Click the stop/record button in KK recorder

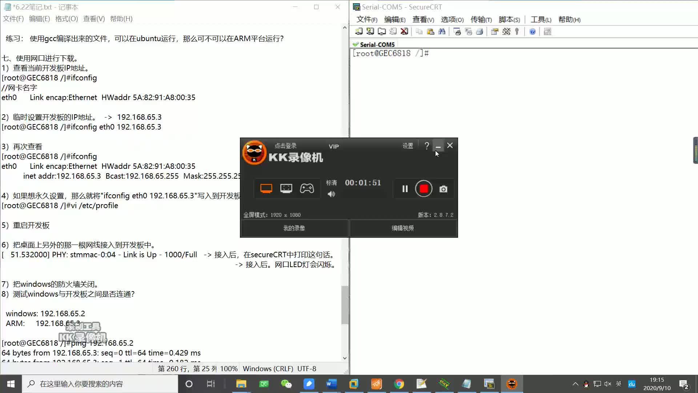[x=424, y=188]
